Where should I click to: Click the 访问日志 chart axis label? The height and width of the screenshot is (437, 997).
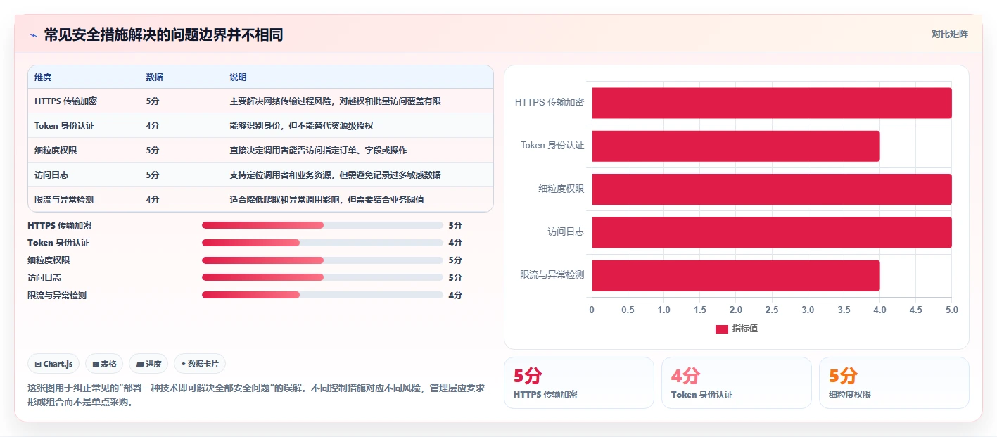[566, 232]
